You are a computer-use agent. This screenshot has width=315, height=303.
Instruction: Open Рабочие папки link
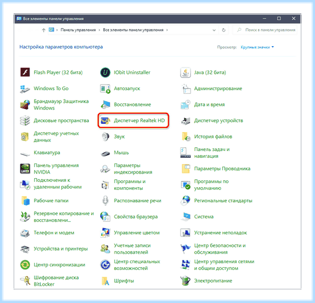51,201
